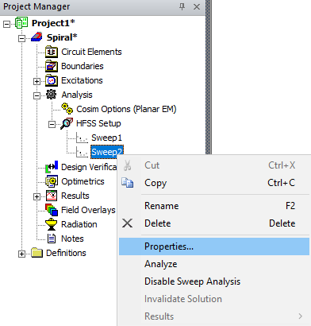This screenshot has height=326, width=311.
Task: Select the Notes label
Action: 72,239
